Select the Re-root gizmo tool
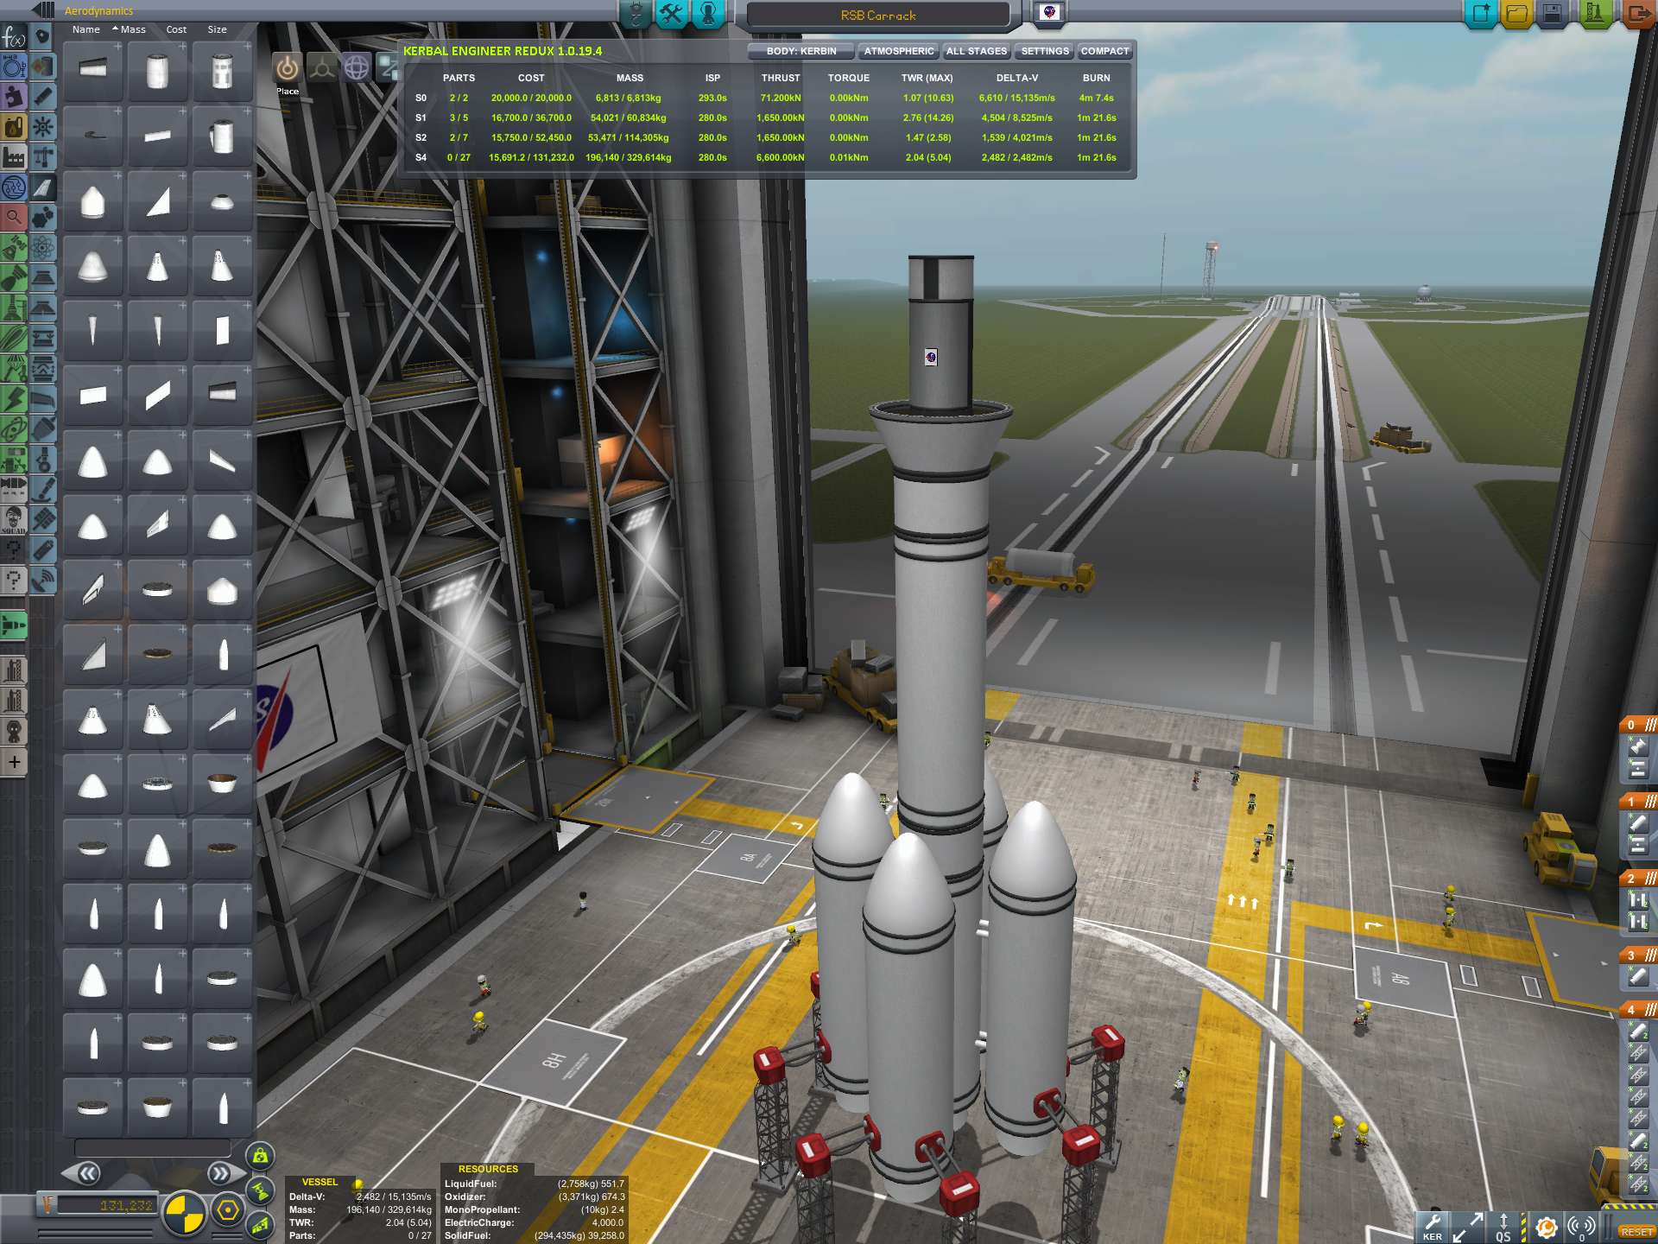The width and height of the screenshot is (1658, 1244). 389,67
